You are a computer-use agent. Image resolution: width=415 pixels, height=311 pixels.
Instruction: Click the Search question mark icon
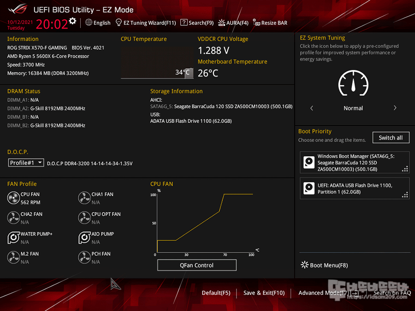coord(184,23)
